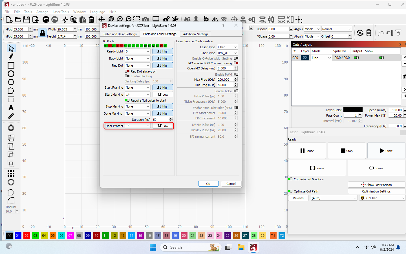Click the Zoom in magnifier icon
The image size is (406, 254).
[120, 19]
